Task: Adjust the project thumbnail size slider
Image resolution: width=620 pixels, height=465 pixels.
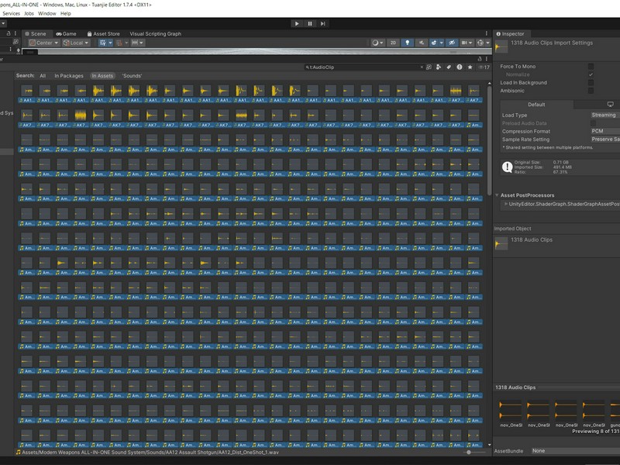Action: [469, 453]
